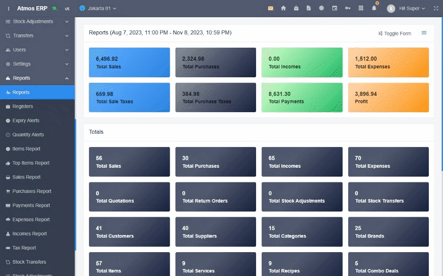443x276 pixels.
Task: Open Items Report in the sidebar
Action: [37, 149]
